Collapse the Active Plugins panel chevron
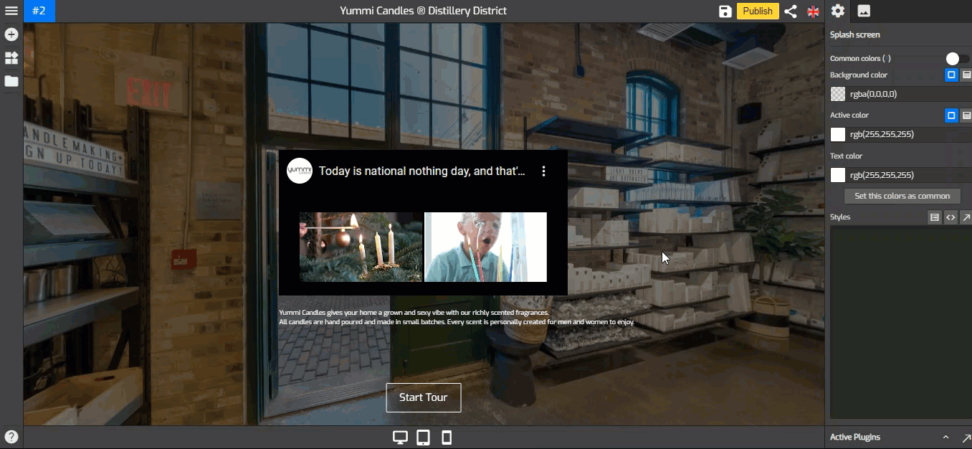Screen dimensions: 972x449 click(x=945, y=437)
